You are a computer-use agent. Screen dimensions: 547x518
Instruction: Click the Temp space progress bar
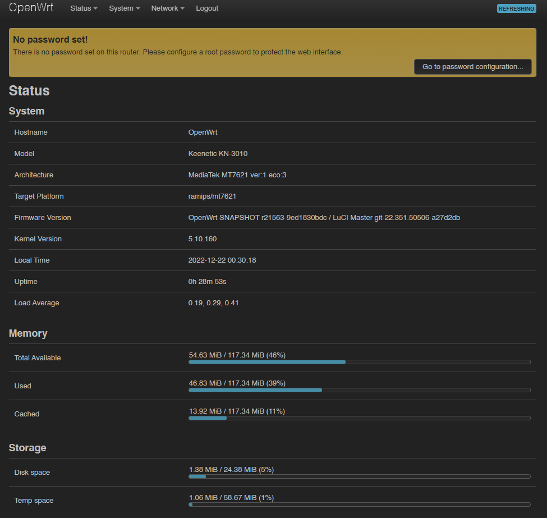pos(359,505)
